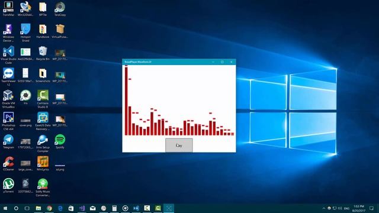Switch to VS Code on the taskbar
The height and width of the screenshot is (213, 379).
click(136, 208)
